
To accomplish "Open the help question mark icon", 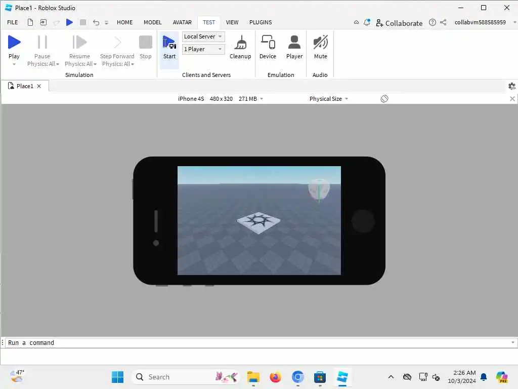I will [x=433, y=22].
